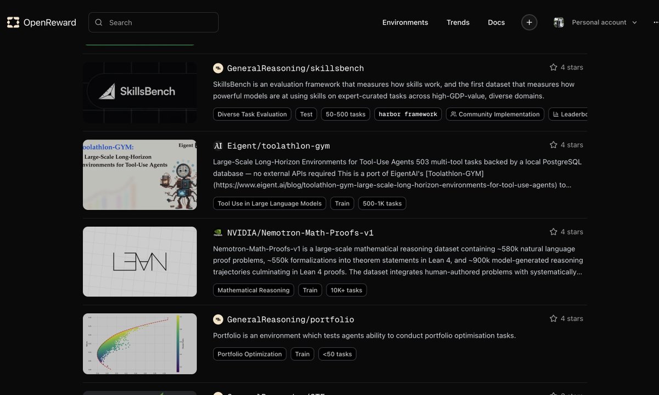Star the portfolio environment
The width and height of the screenshot is (659, 395).
point(554,319)
